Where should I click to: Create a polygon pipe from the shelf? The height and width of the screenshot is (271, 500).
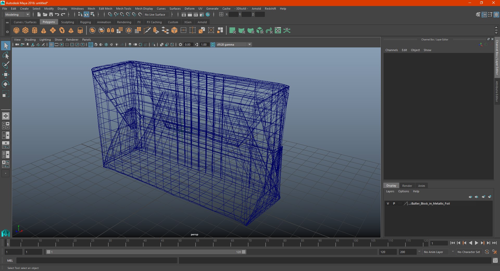[x=80, y=30]
